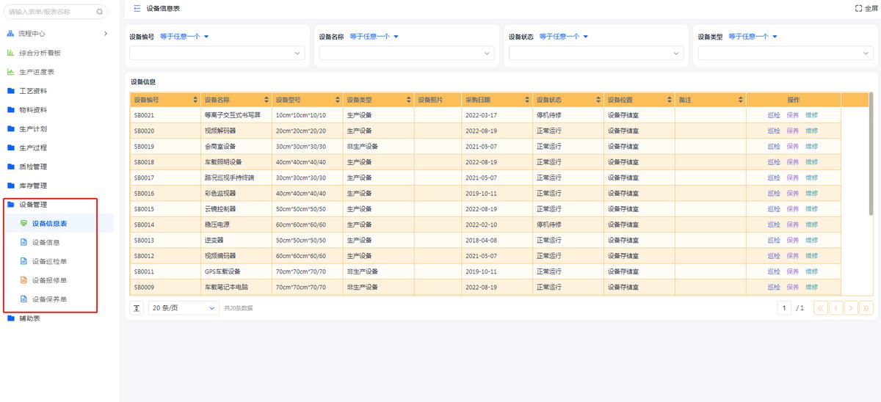Image resolution: width=881 pixels, height=402 pixels.
Task: Click the search magnifier icon in sidebar
Action: [x=100, y=12]
